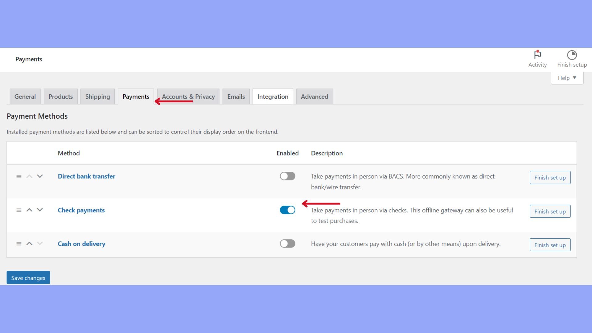
Task: Move Direct bank transfer down with arrow
Action: [40, 176]
